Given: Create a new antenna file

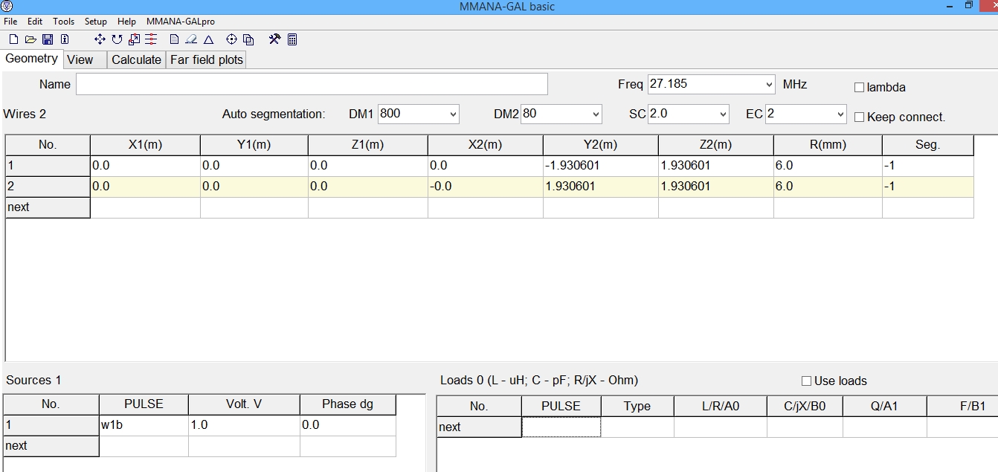Looking at the screenshot, I should coord(13,39).
